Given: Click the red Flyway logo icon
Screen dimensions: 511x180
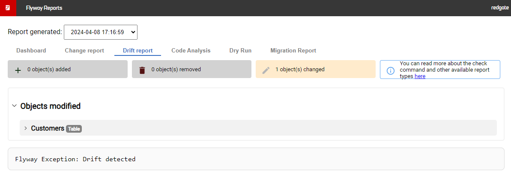Looking at the screenshot, I should [x=8, y=8].
